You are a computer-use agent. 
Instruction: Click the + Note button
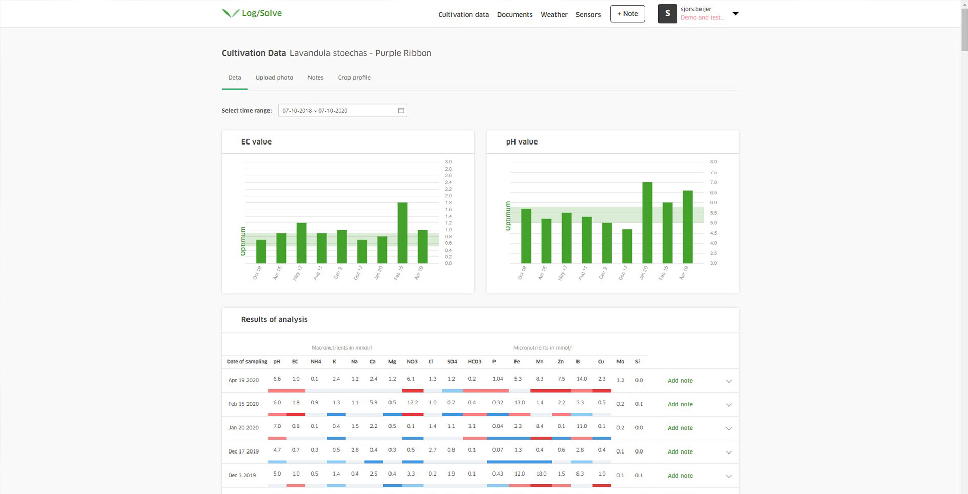(627, 14)
